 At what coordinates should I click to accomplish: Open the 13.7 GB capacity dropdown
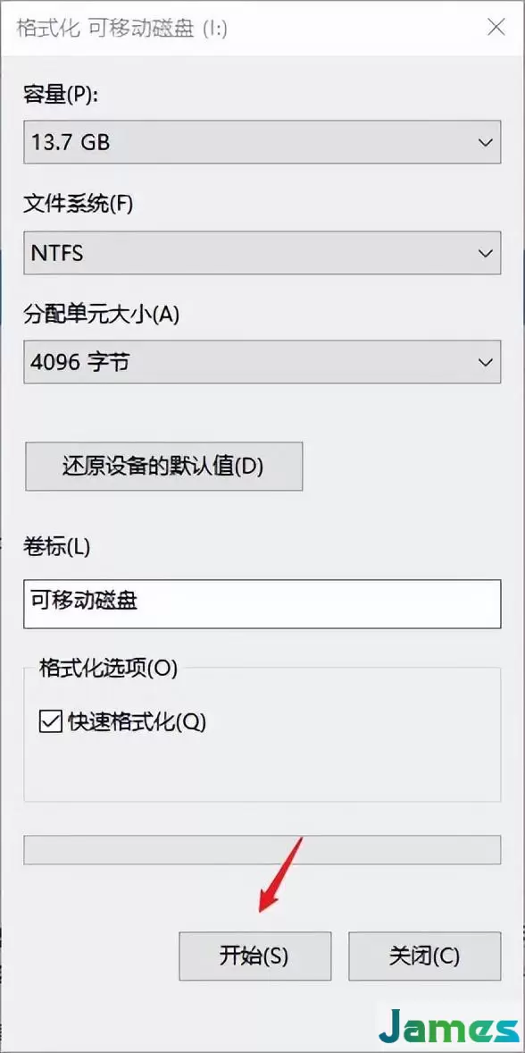[262, 142]
